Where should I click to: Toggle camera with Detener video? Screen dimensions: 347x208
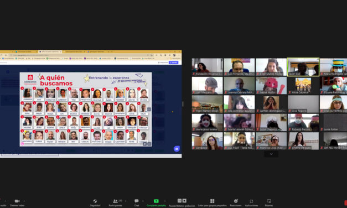[x=17, y=202]
